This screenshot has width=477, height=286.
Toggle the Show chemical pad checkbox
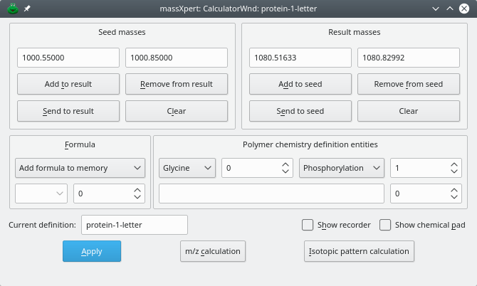tap(385, 225)
